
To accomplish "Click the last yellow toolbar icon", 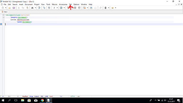I will coord(112,8).
